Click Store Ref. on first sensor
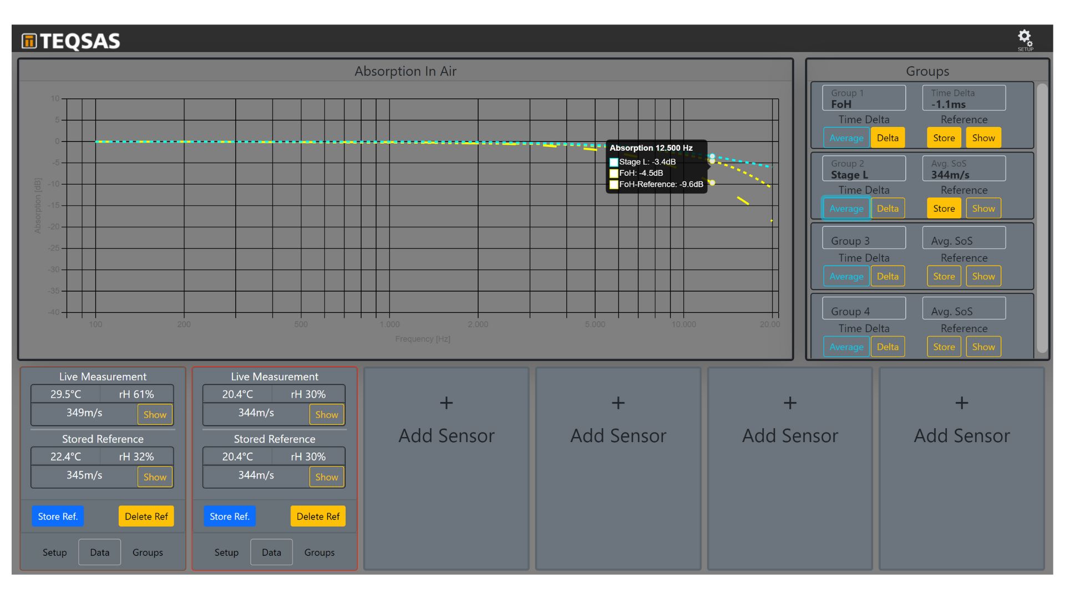1065x599 pixels. (x=58, y=516)
